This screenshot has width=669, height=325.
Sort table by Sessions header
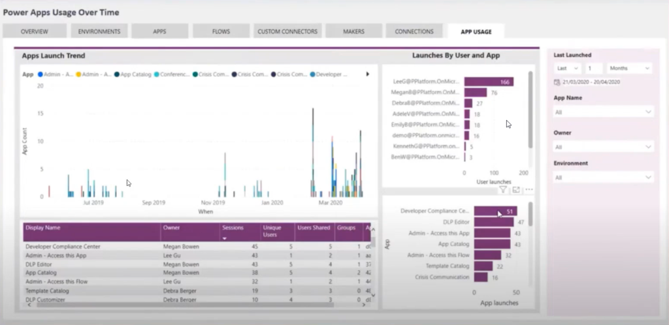click(x=240, y=232)
